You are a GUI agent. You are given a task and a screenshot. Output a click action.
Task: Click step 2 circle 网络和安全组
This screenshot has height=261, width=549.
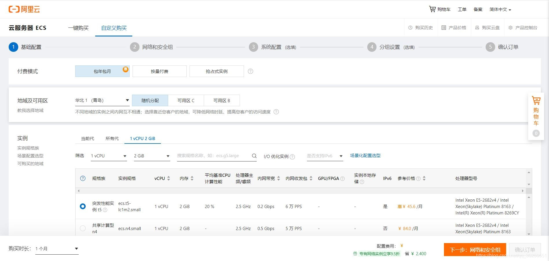tap(135, 47)
